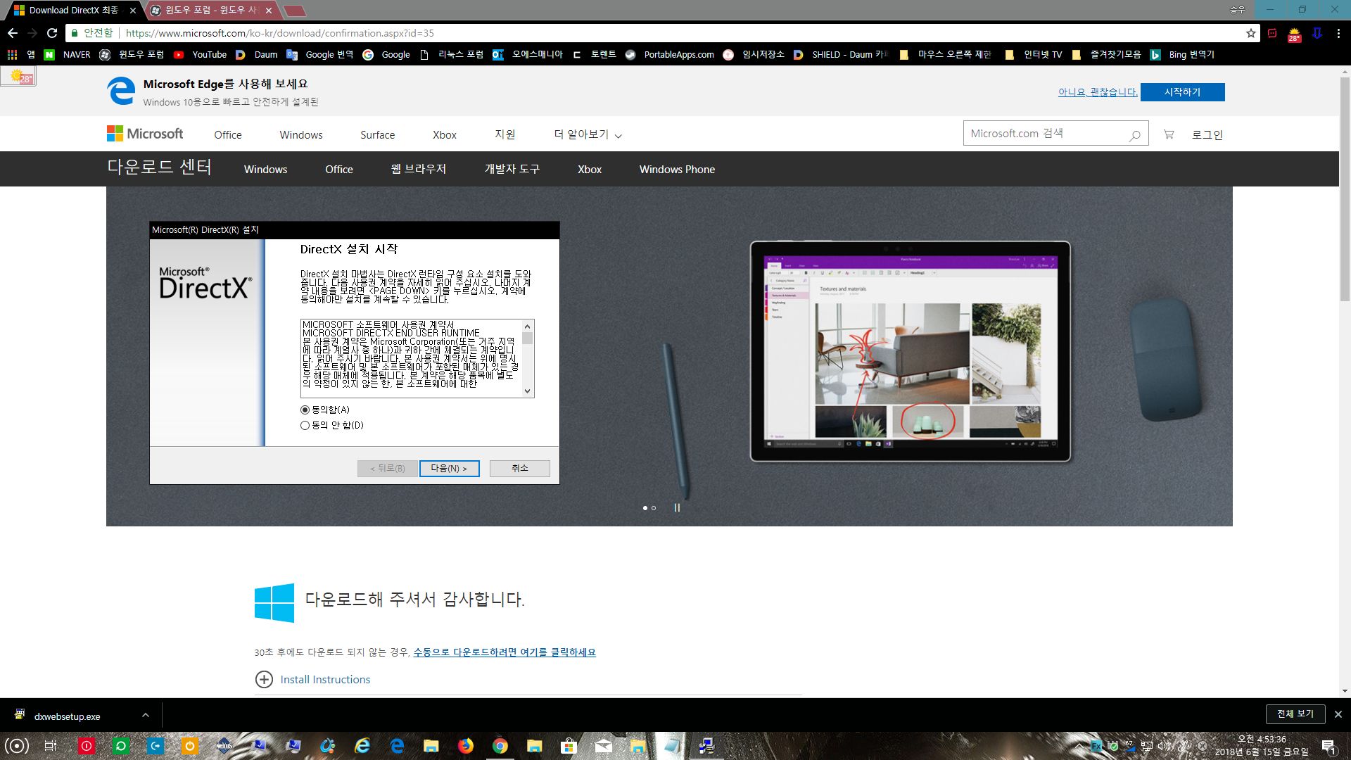Open Task View on the taskbar
This screenshot has height=760, width=1351.
[x=51, y=745]
